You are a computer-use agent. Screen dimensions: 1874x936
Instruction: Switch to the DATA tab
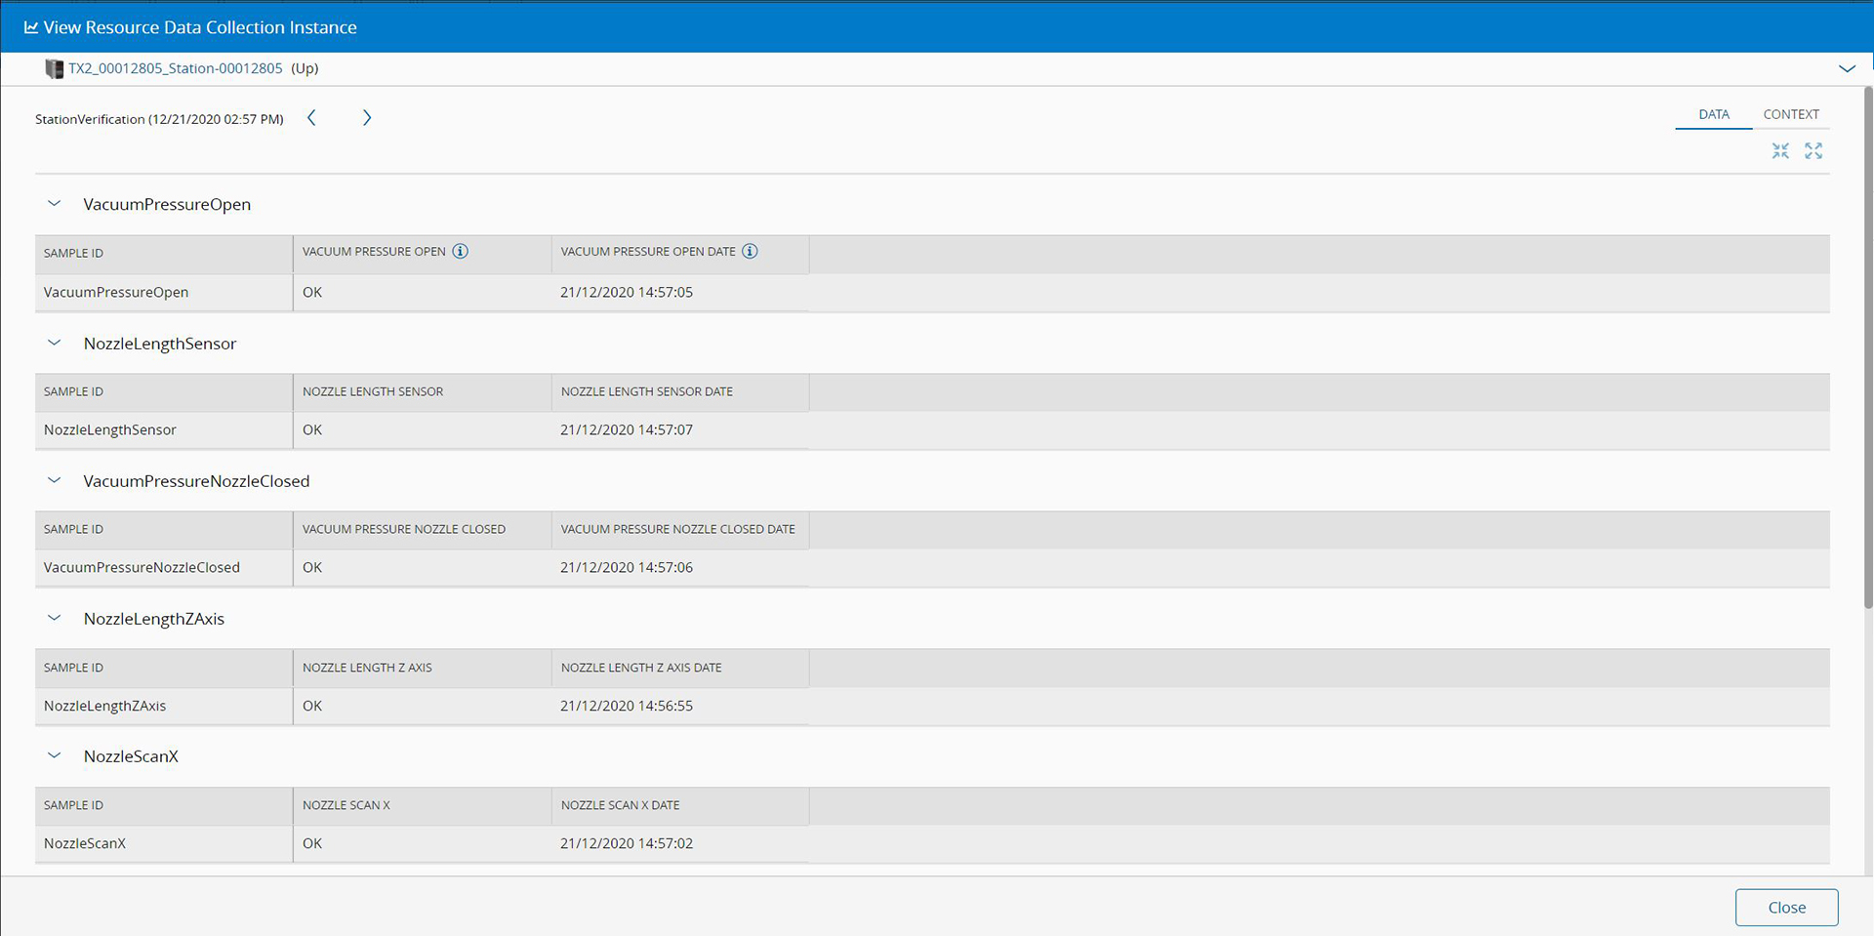(x=1713, y=114)
